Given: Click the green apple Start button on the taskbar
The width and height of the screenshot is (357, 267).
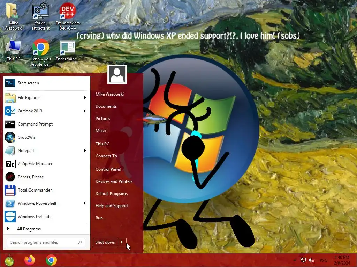Looking at the screenshot, I should (9, 261).
